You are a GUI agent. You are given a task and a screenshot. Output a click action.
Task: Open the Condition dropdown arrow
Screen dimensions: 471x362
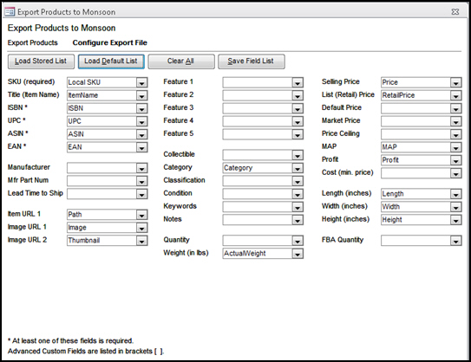pos(298,194)
